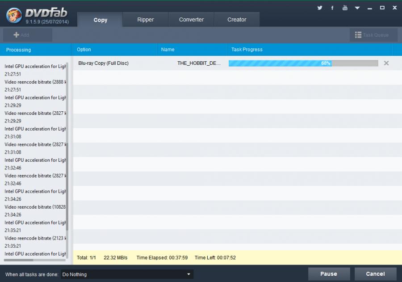Screen dimensions: 402x282
Task: Click the DVDFab monkey logo icon
Action: (14, 15)
